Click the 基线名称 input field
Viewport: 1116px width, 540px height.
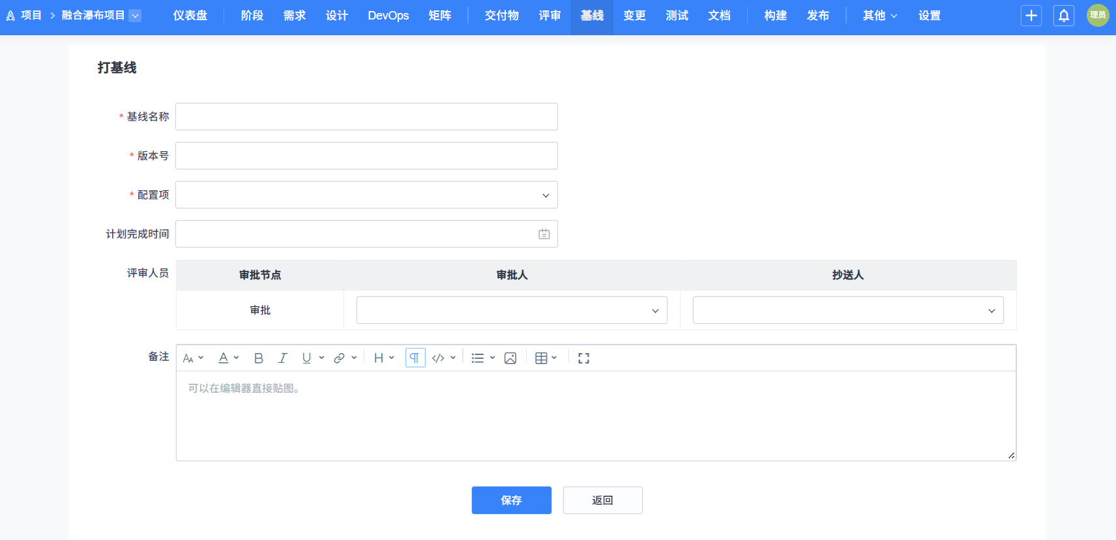point(366,117)
